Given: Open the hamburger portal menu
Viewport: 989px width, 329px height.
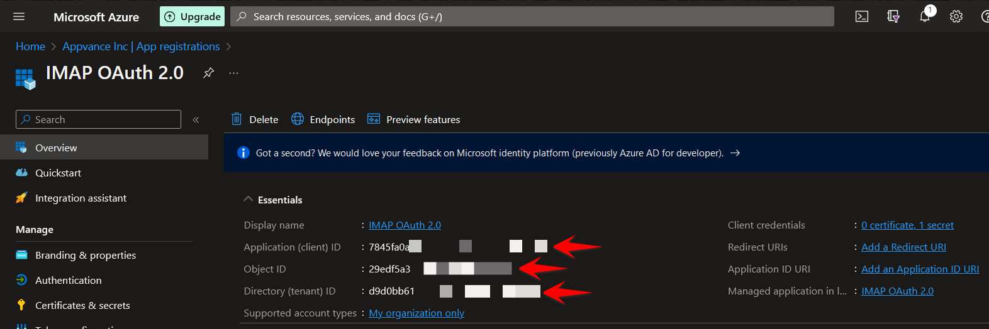Looking at the screenshot, I should point(19,16).
